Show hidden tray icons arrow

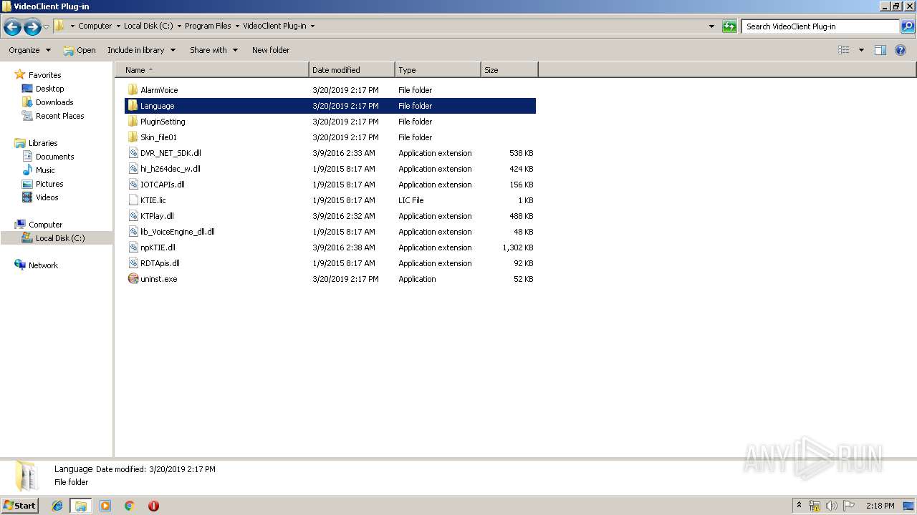(799, 506)
